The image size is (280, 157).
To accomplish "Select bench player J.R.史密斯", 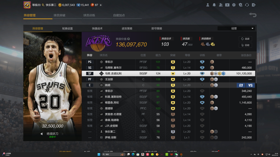I will (169, 126).
